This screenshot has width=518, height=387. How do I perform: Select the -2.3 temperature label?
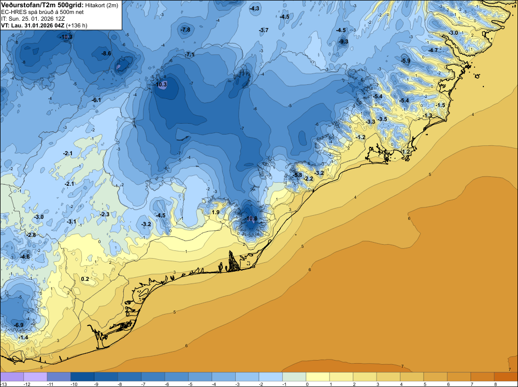(105, 214)
